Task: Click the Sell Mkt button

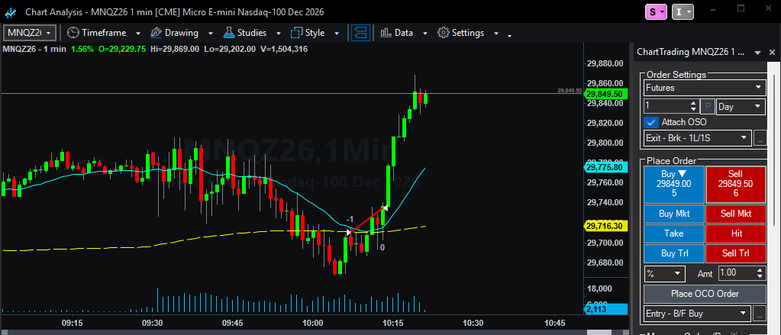Action: pyautogui.click(x=735, y=214)
